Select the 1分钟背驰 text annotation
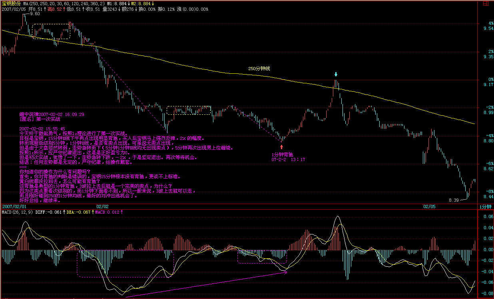494x299 pixels. 283,154
